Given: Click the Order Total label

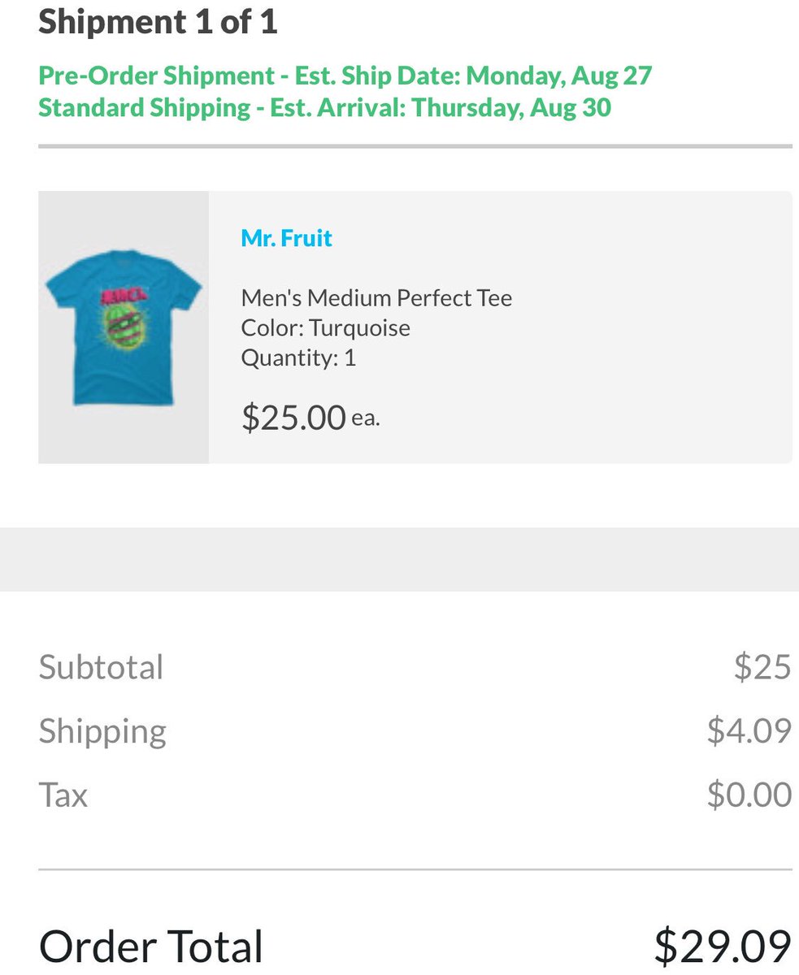Looking at the screenshot, I should (150, 947).
